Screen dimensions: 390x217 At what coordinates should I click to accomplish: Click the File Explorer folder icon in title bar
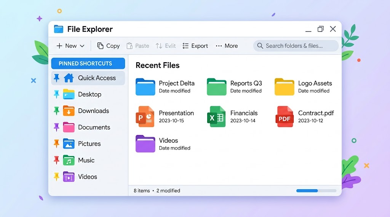coord(59,29)
